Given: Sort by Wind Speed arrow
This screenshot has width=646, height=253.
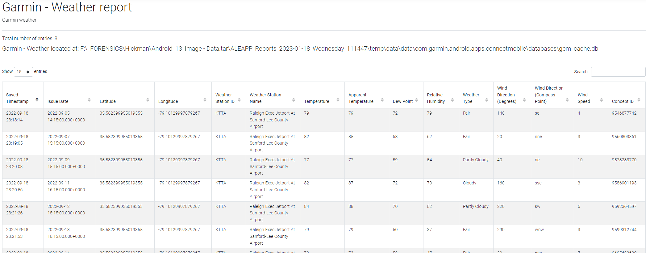Looking at the screenshot, I should 602,99.
